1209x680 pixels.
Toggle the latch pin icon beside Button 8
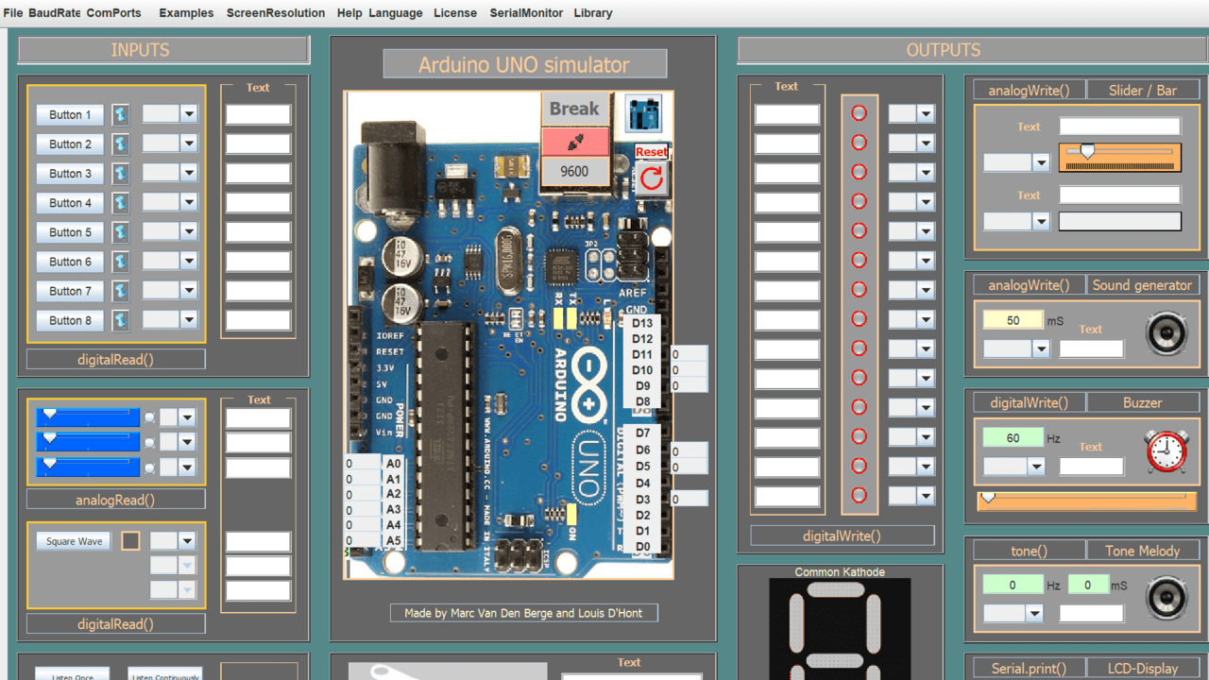pos(120,319)
